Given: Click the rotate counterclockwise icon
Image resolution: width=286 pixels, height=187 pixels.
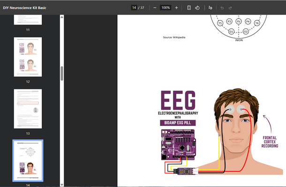Looking at the screenshot, I should pos(197,8).
